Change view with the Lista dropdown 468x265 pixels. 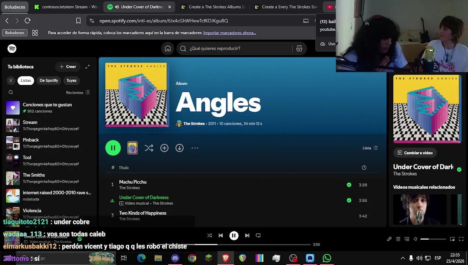(x=370, y=148)
